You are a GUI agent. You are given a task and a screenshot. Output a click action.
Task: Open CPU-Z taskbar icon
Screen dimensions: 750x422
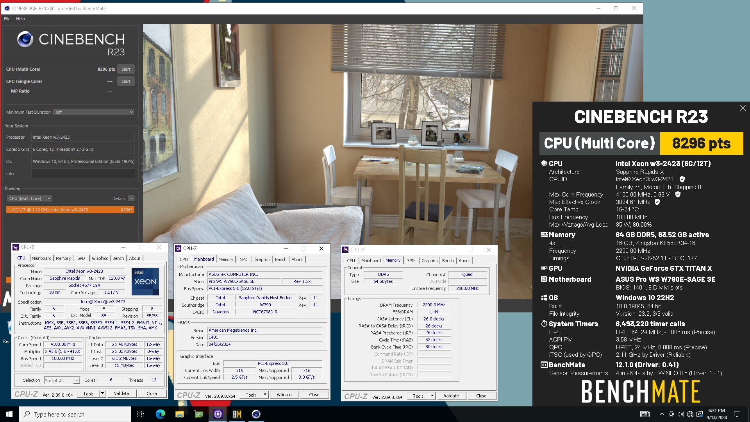[x=218, y=414]
